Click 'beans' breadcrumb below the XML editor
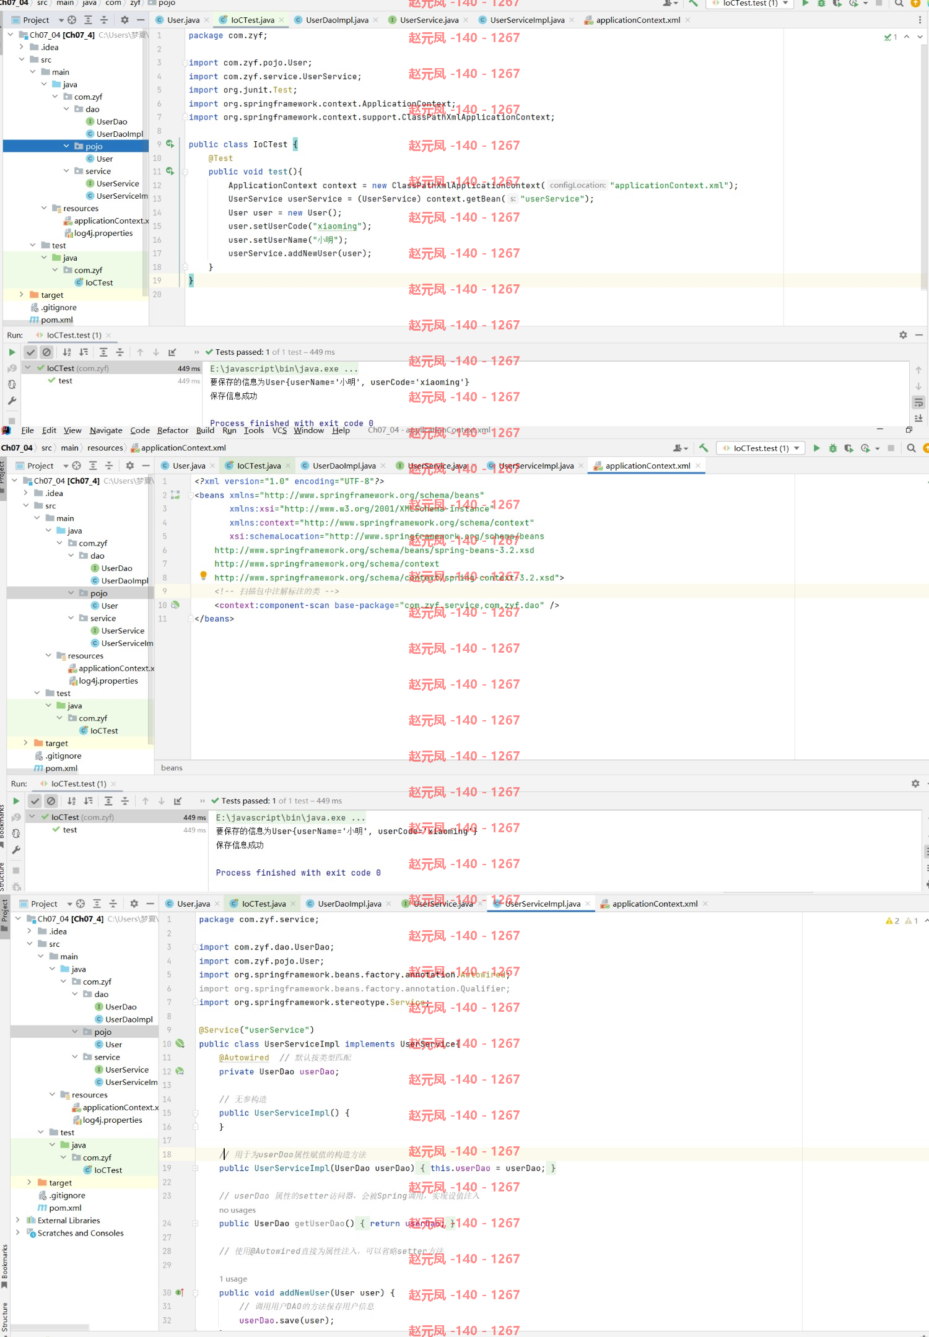Image resolution: width=929 pixels, height=1337 pixels. tap(172, 767)
